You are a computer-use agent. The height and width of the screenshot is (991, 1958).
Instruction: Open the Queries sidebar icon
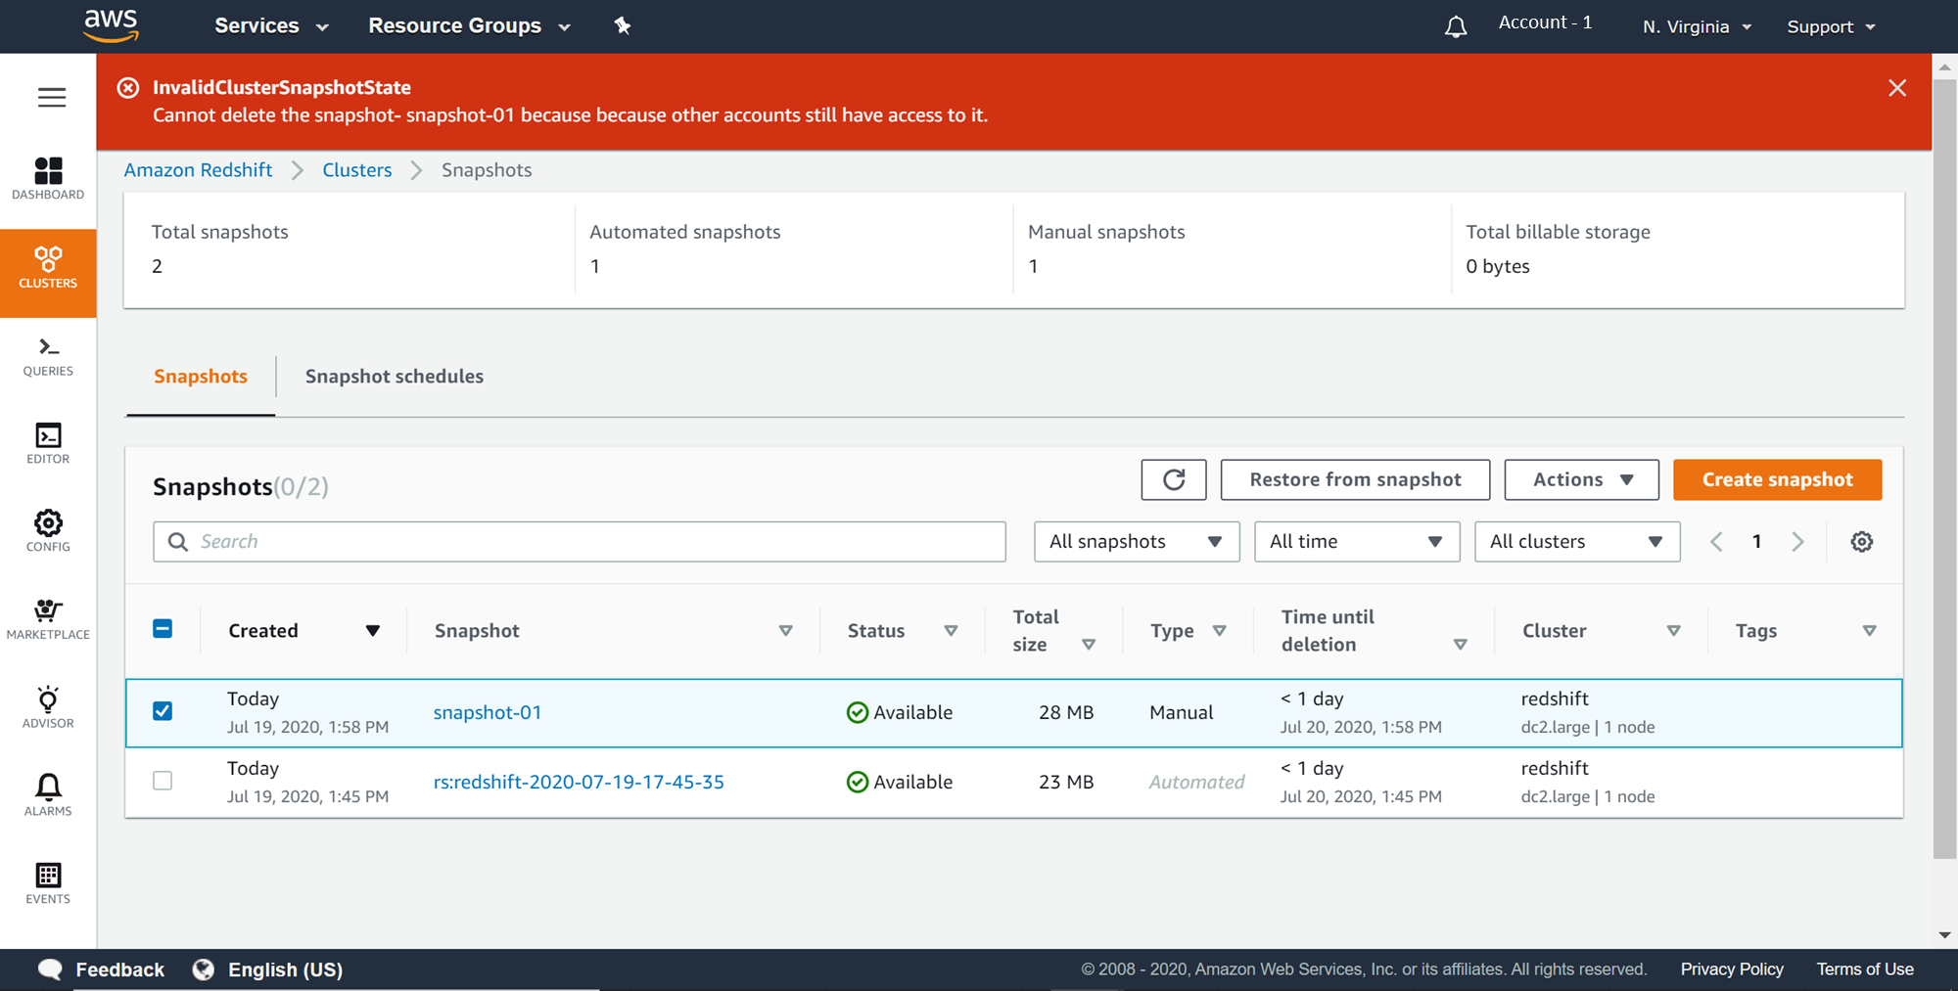click(48, 356)
